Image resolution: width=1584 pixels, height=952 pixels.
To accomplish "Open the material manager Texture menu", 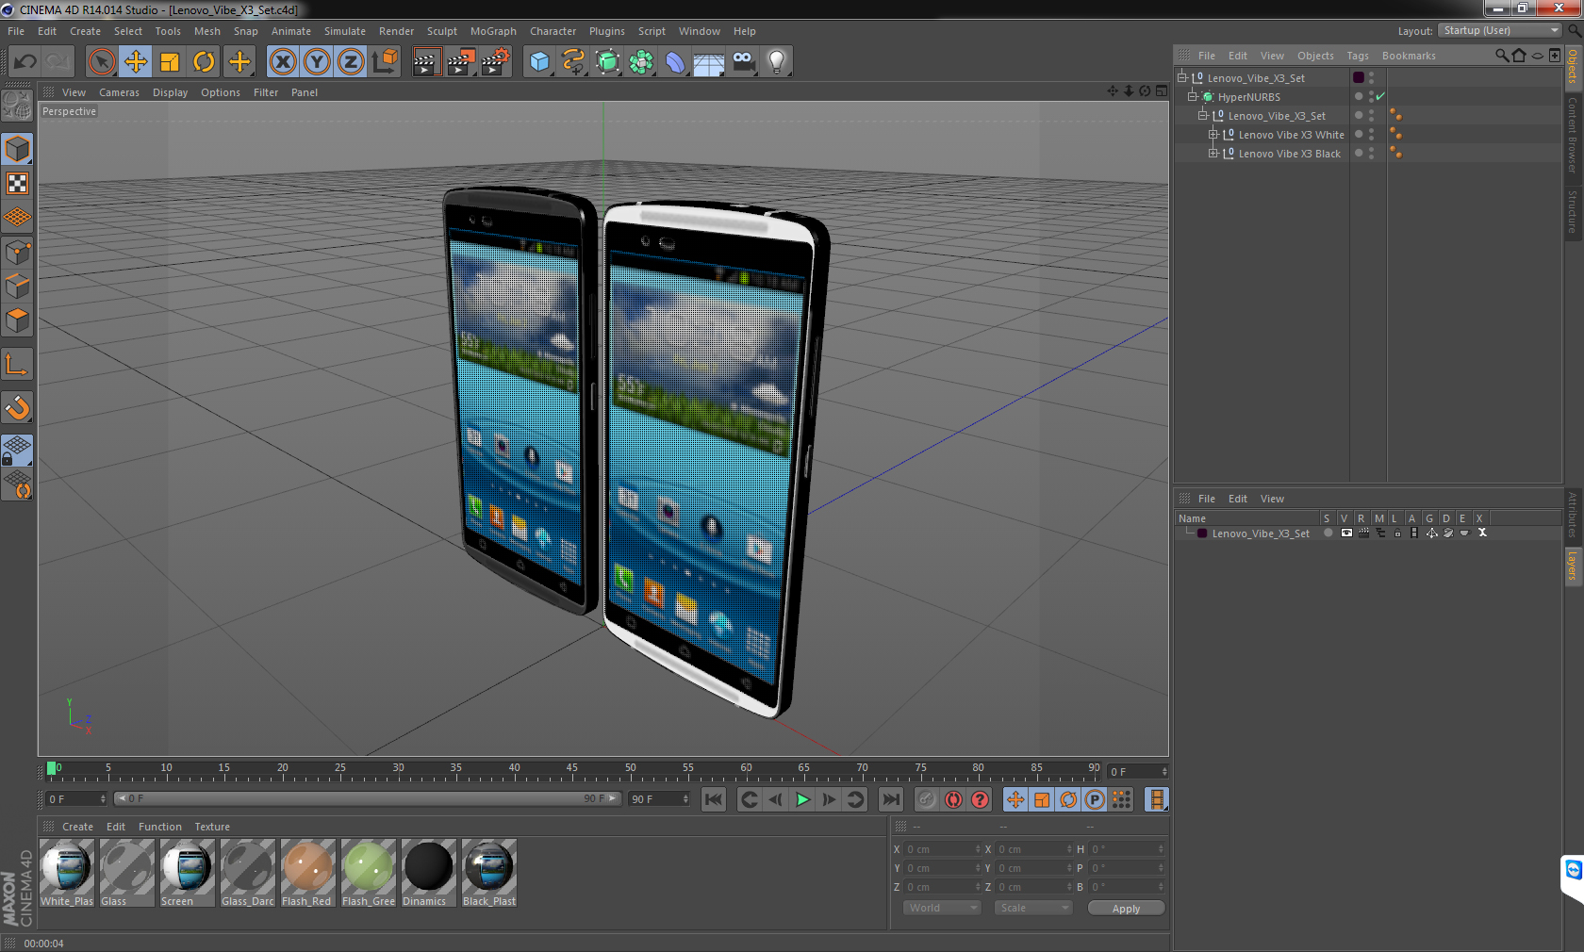I will coord(212,827).
